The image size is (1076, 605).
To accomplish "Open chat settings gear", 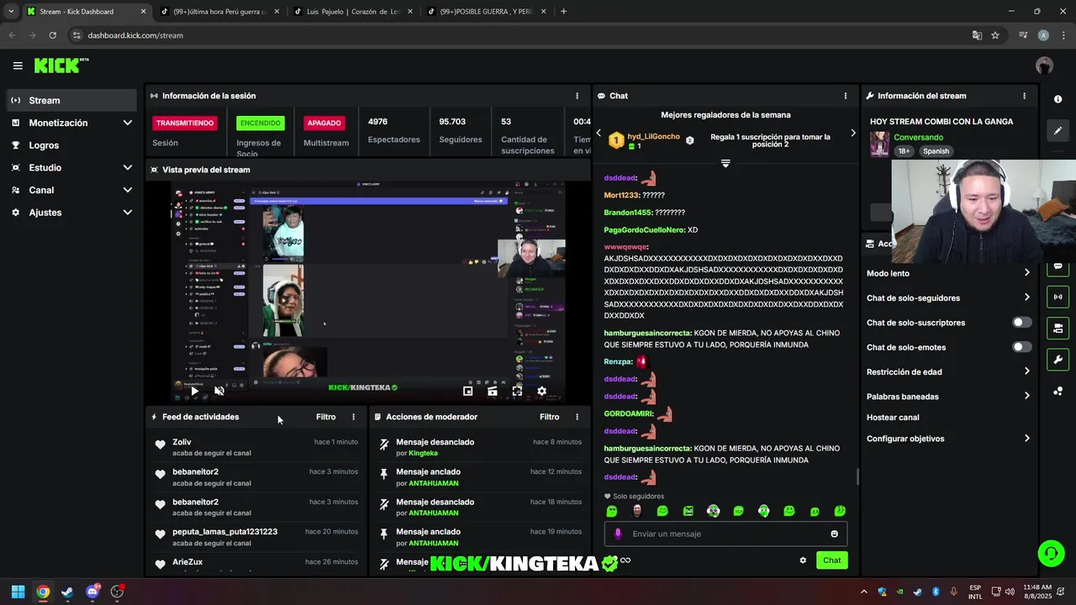I will 803,560.
